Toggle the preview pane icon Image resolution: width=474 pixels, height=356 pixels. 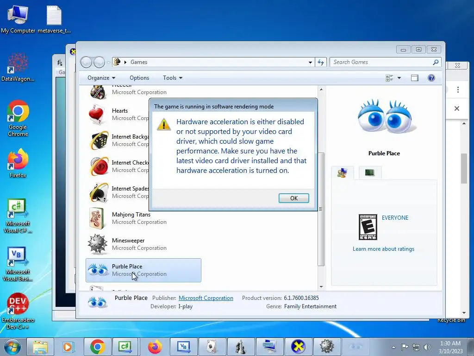click(x=414, y=78)
